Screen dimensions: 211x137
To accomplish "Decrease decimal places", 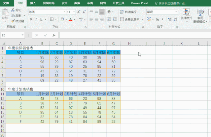I will pyautogui.click(x=175, y=19).
